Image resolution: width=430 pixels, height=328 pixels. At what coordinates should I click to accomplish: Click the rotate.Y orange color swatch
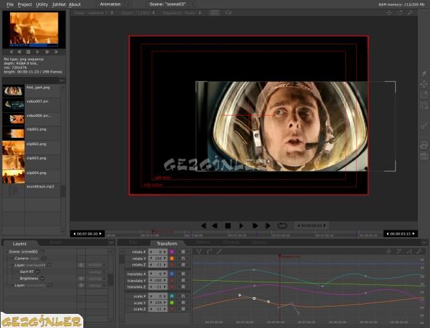172,258
